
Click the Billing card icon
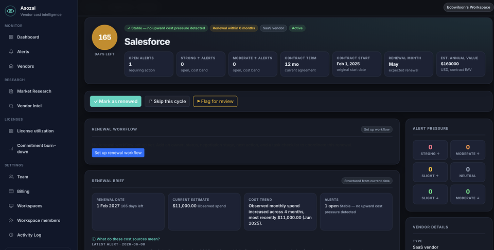pyautogui.click(x=11, y=191)
